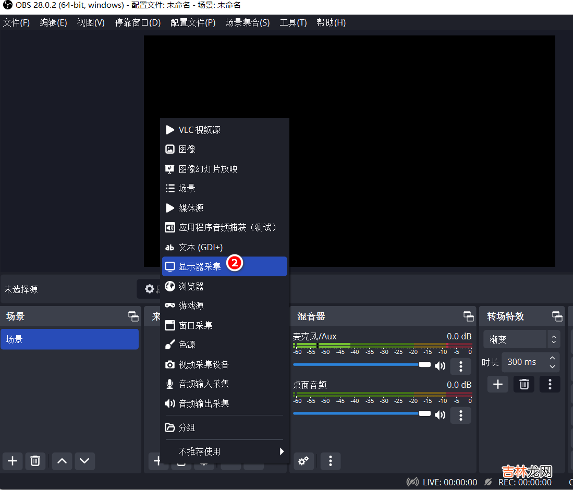The width and height of the screenshot is (573, 490).
Task: Open advanced audio properties gear icon
Action: tap(303, 461)
